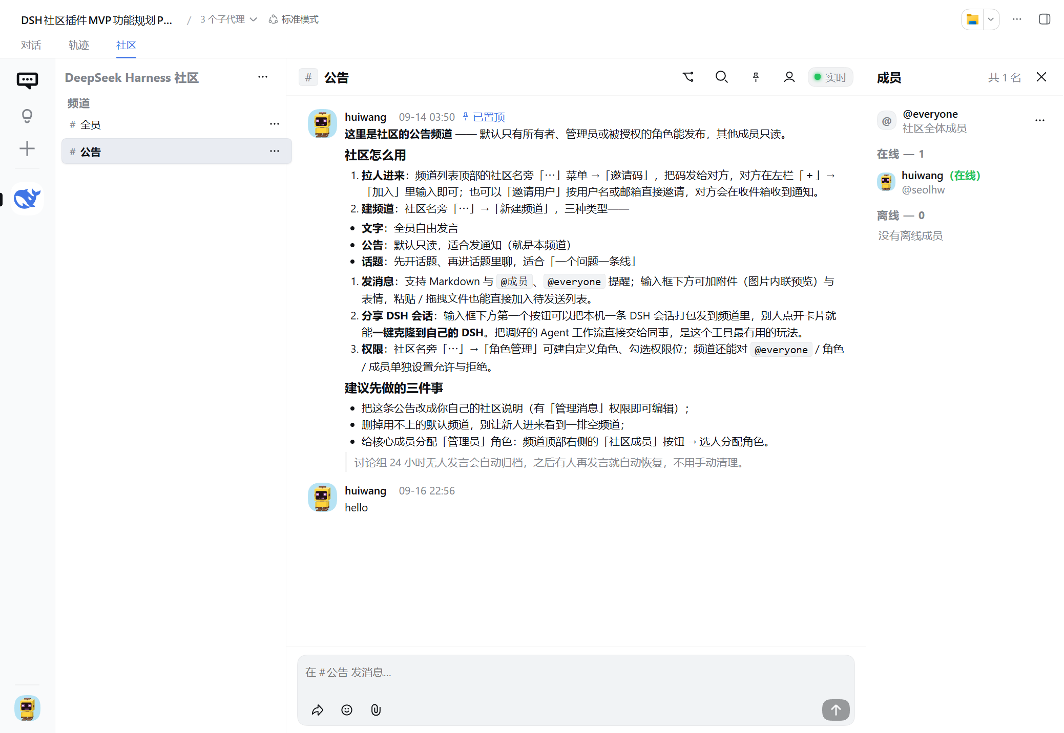Image resolution: width=1064 pixels, height=733 pixels.
Task: Click the hello message text
Action: (356, 508)
